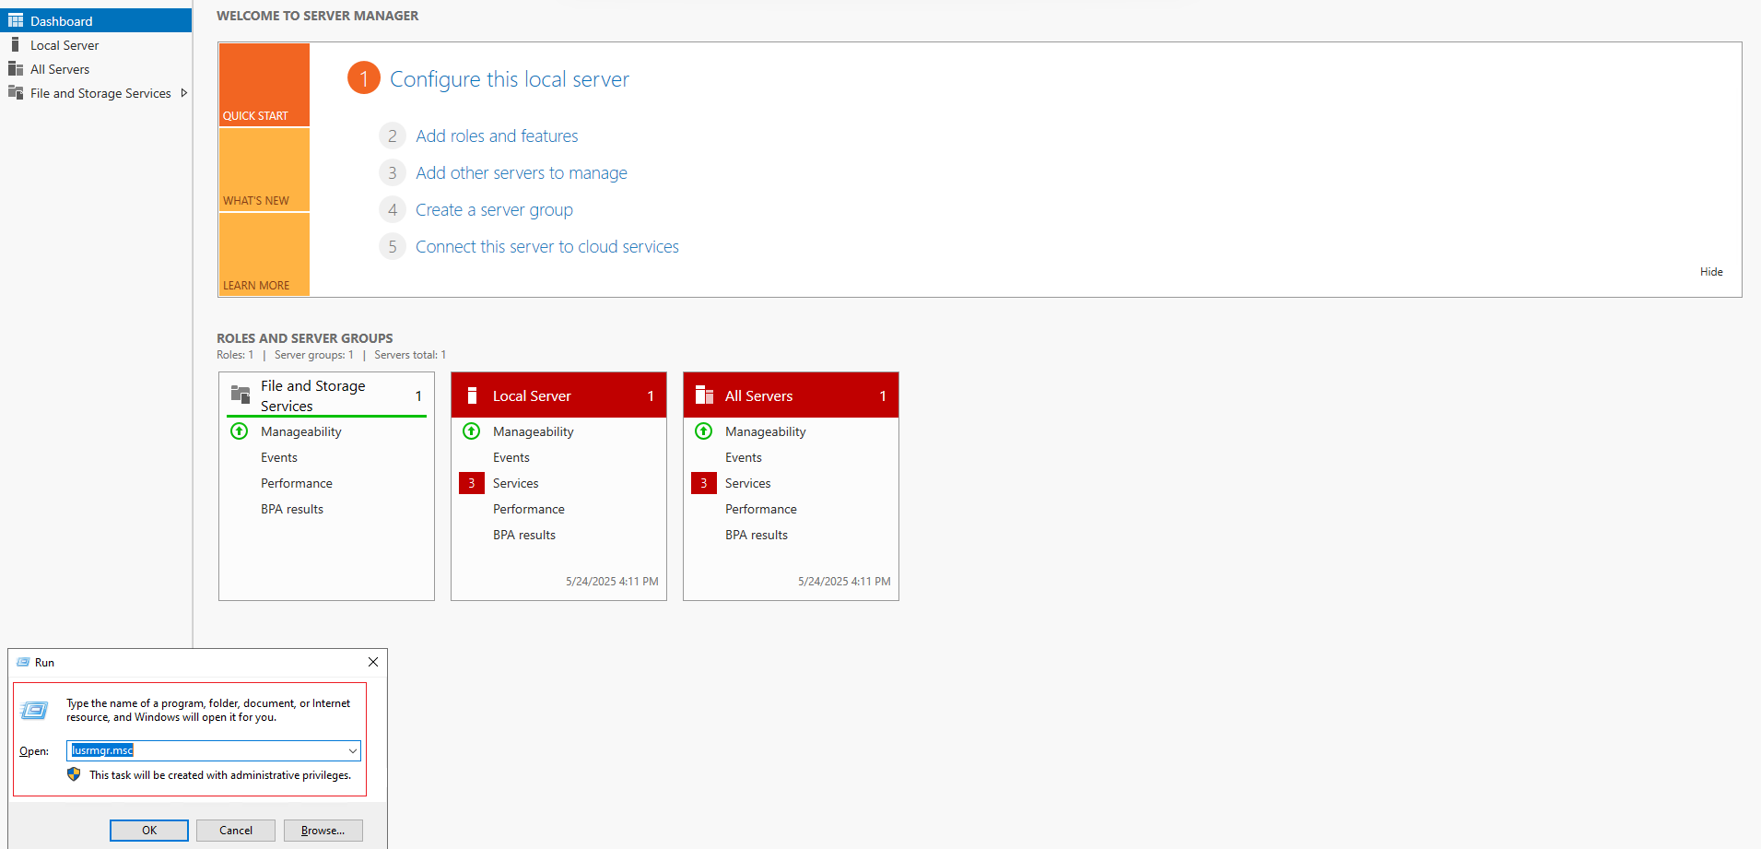1761x849 pixels.
Task: Open Manageability in File and Storage tile
Action: point(300,431)
